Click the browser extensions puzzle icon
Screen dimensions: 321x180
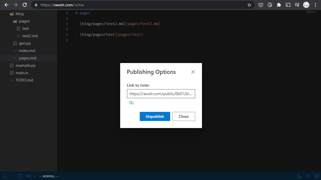tap(279, 5)
